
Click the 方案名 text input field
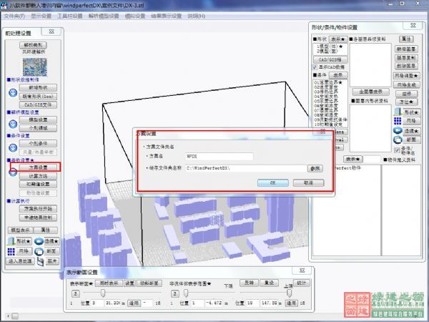(x=219, y=155)
